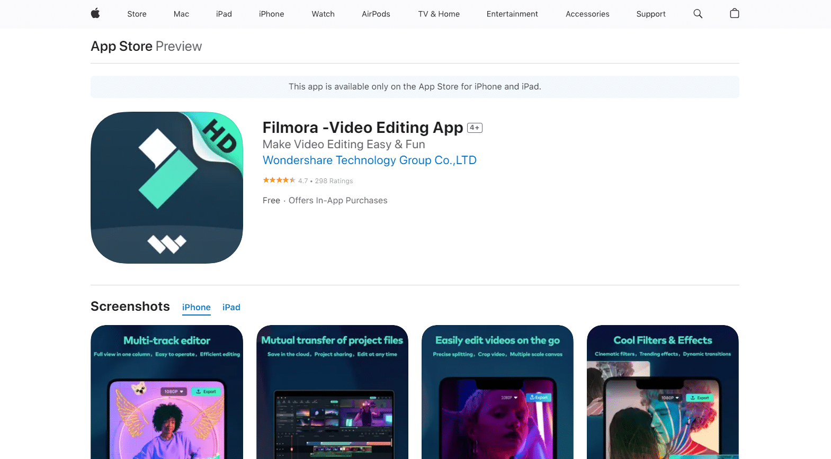Open the Store menu
Image resolution: width=831 pixels, height=459 pixels.
tap(137, 14)
